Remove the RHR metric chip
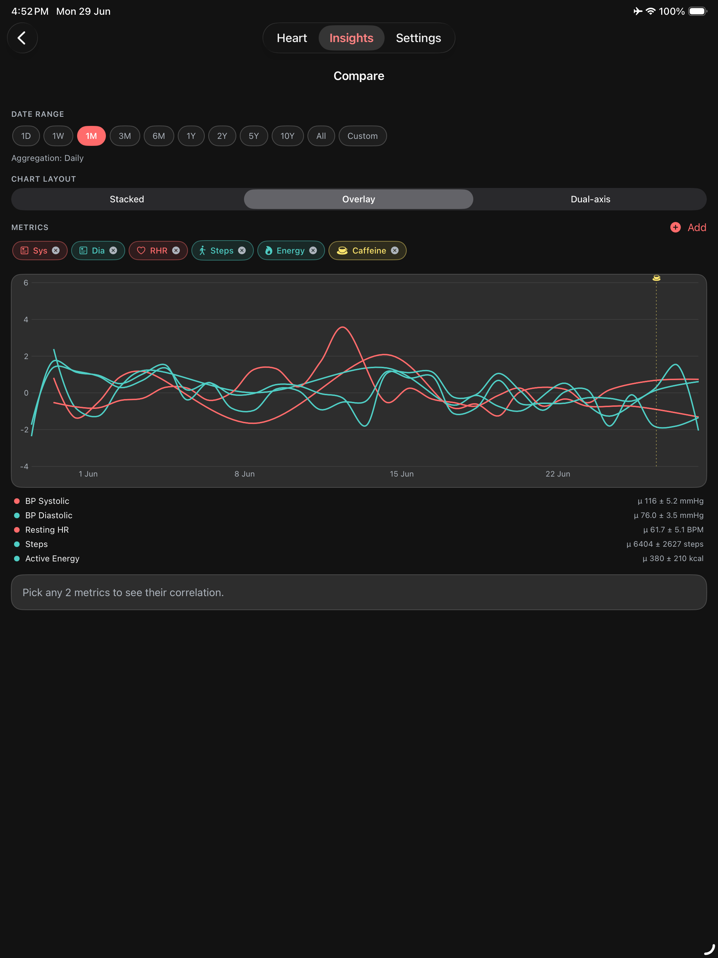The image size is (718, 958). pos(176,250)
